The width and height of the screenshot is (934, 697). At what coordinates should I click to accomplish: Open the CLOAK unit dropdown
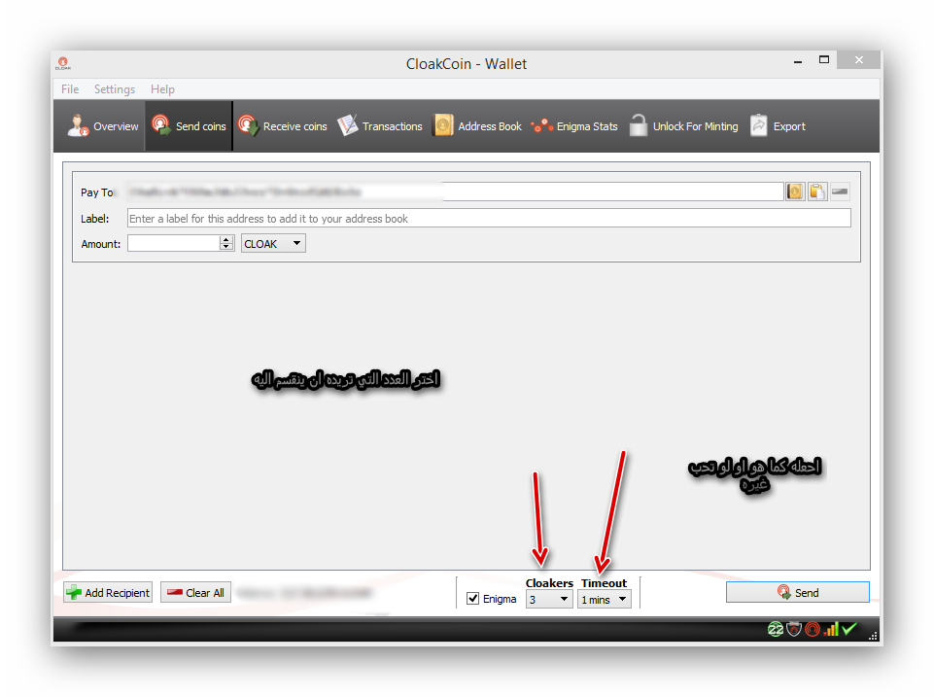click(273, 243)
